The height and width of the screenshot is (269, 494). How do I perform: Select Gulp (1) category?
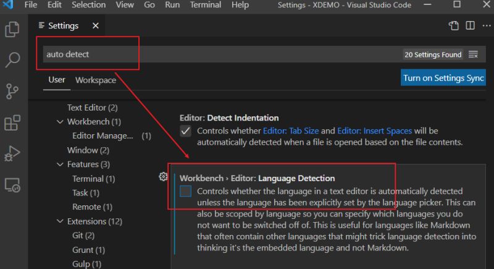(86, 264)
